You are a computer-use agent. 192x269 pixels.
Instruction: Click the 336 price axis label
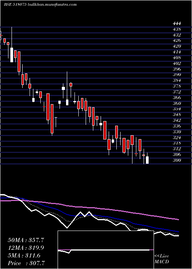pos(177,126)
